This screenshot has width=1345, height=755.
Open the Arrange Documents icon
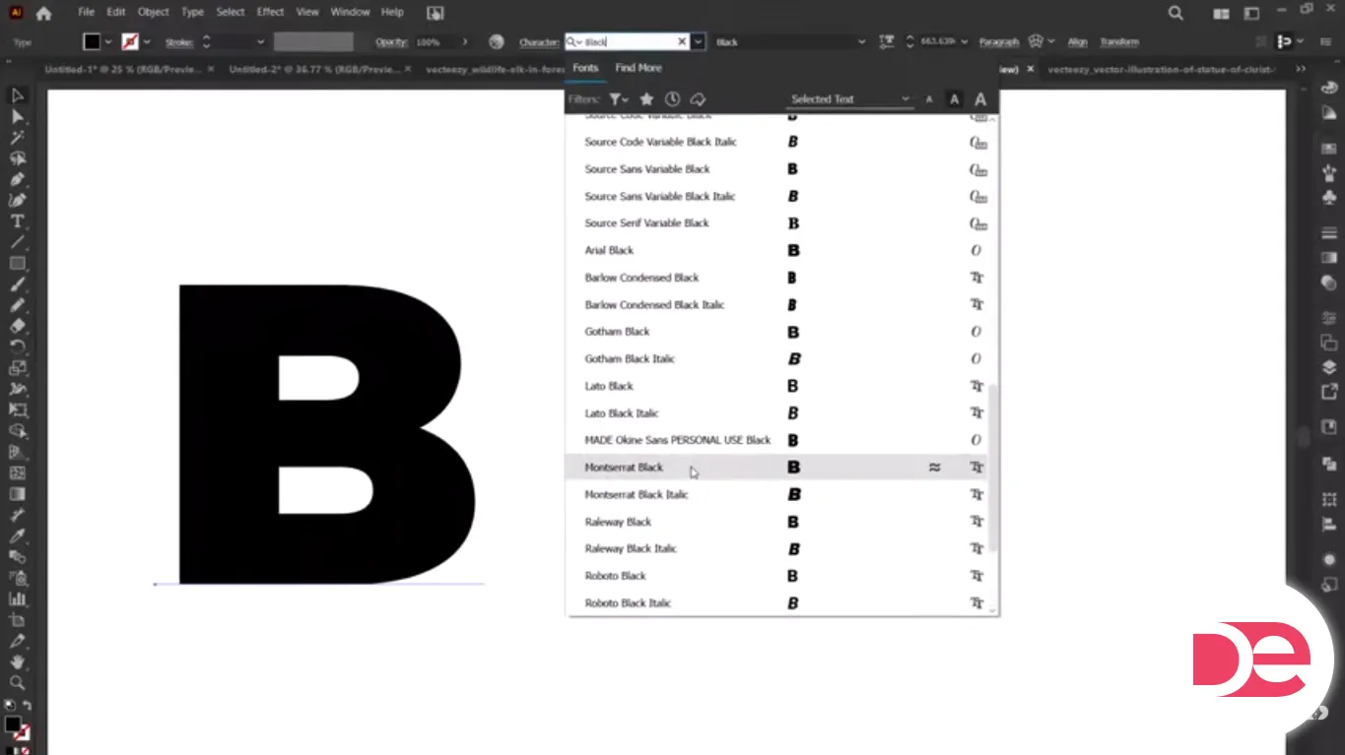tap(1222, 13)
